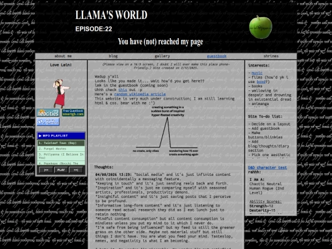Click the 'Dexterity-15' stat
Image resolution: width=332 pixels, height=249 pixels.
point(262,210)
